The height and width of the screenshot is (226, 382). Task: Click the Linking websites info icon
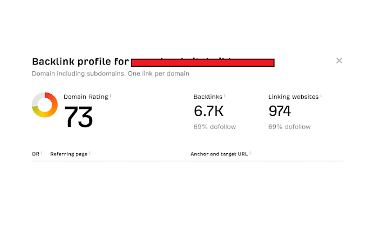click(x=321, y=96)
